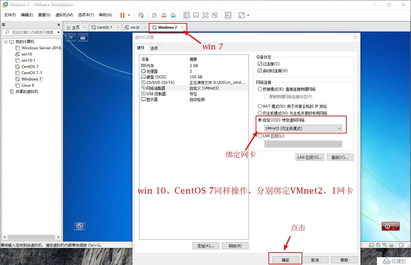The width and height of the screenshot is (411, 265).
Task: Toggle the thumbnail bar view
Action: pos(196,15)
